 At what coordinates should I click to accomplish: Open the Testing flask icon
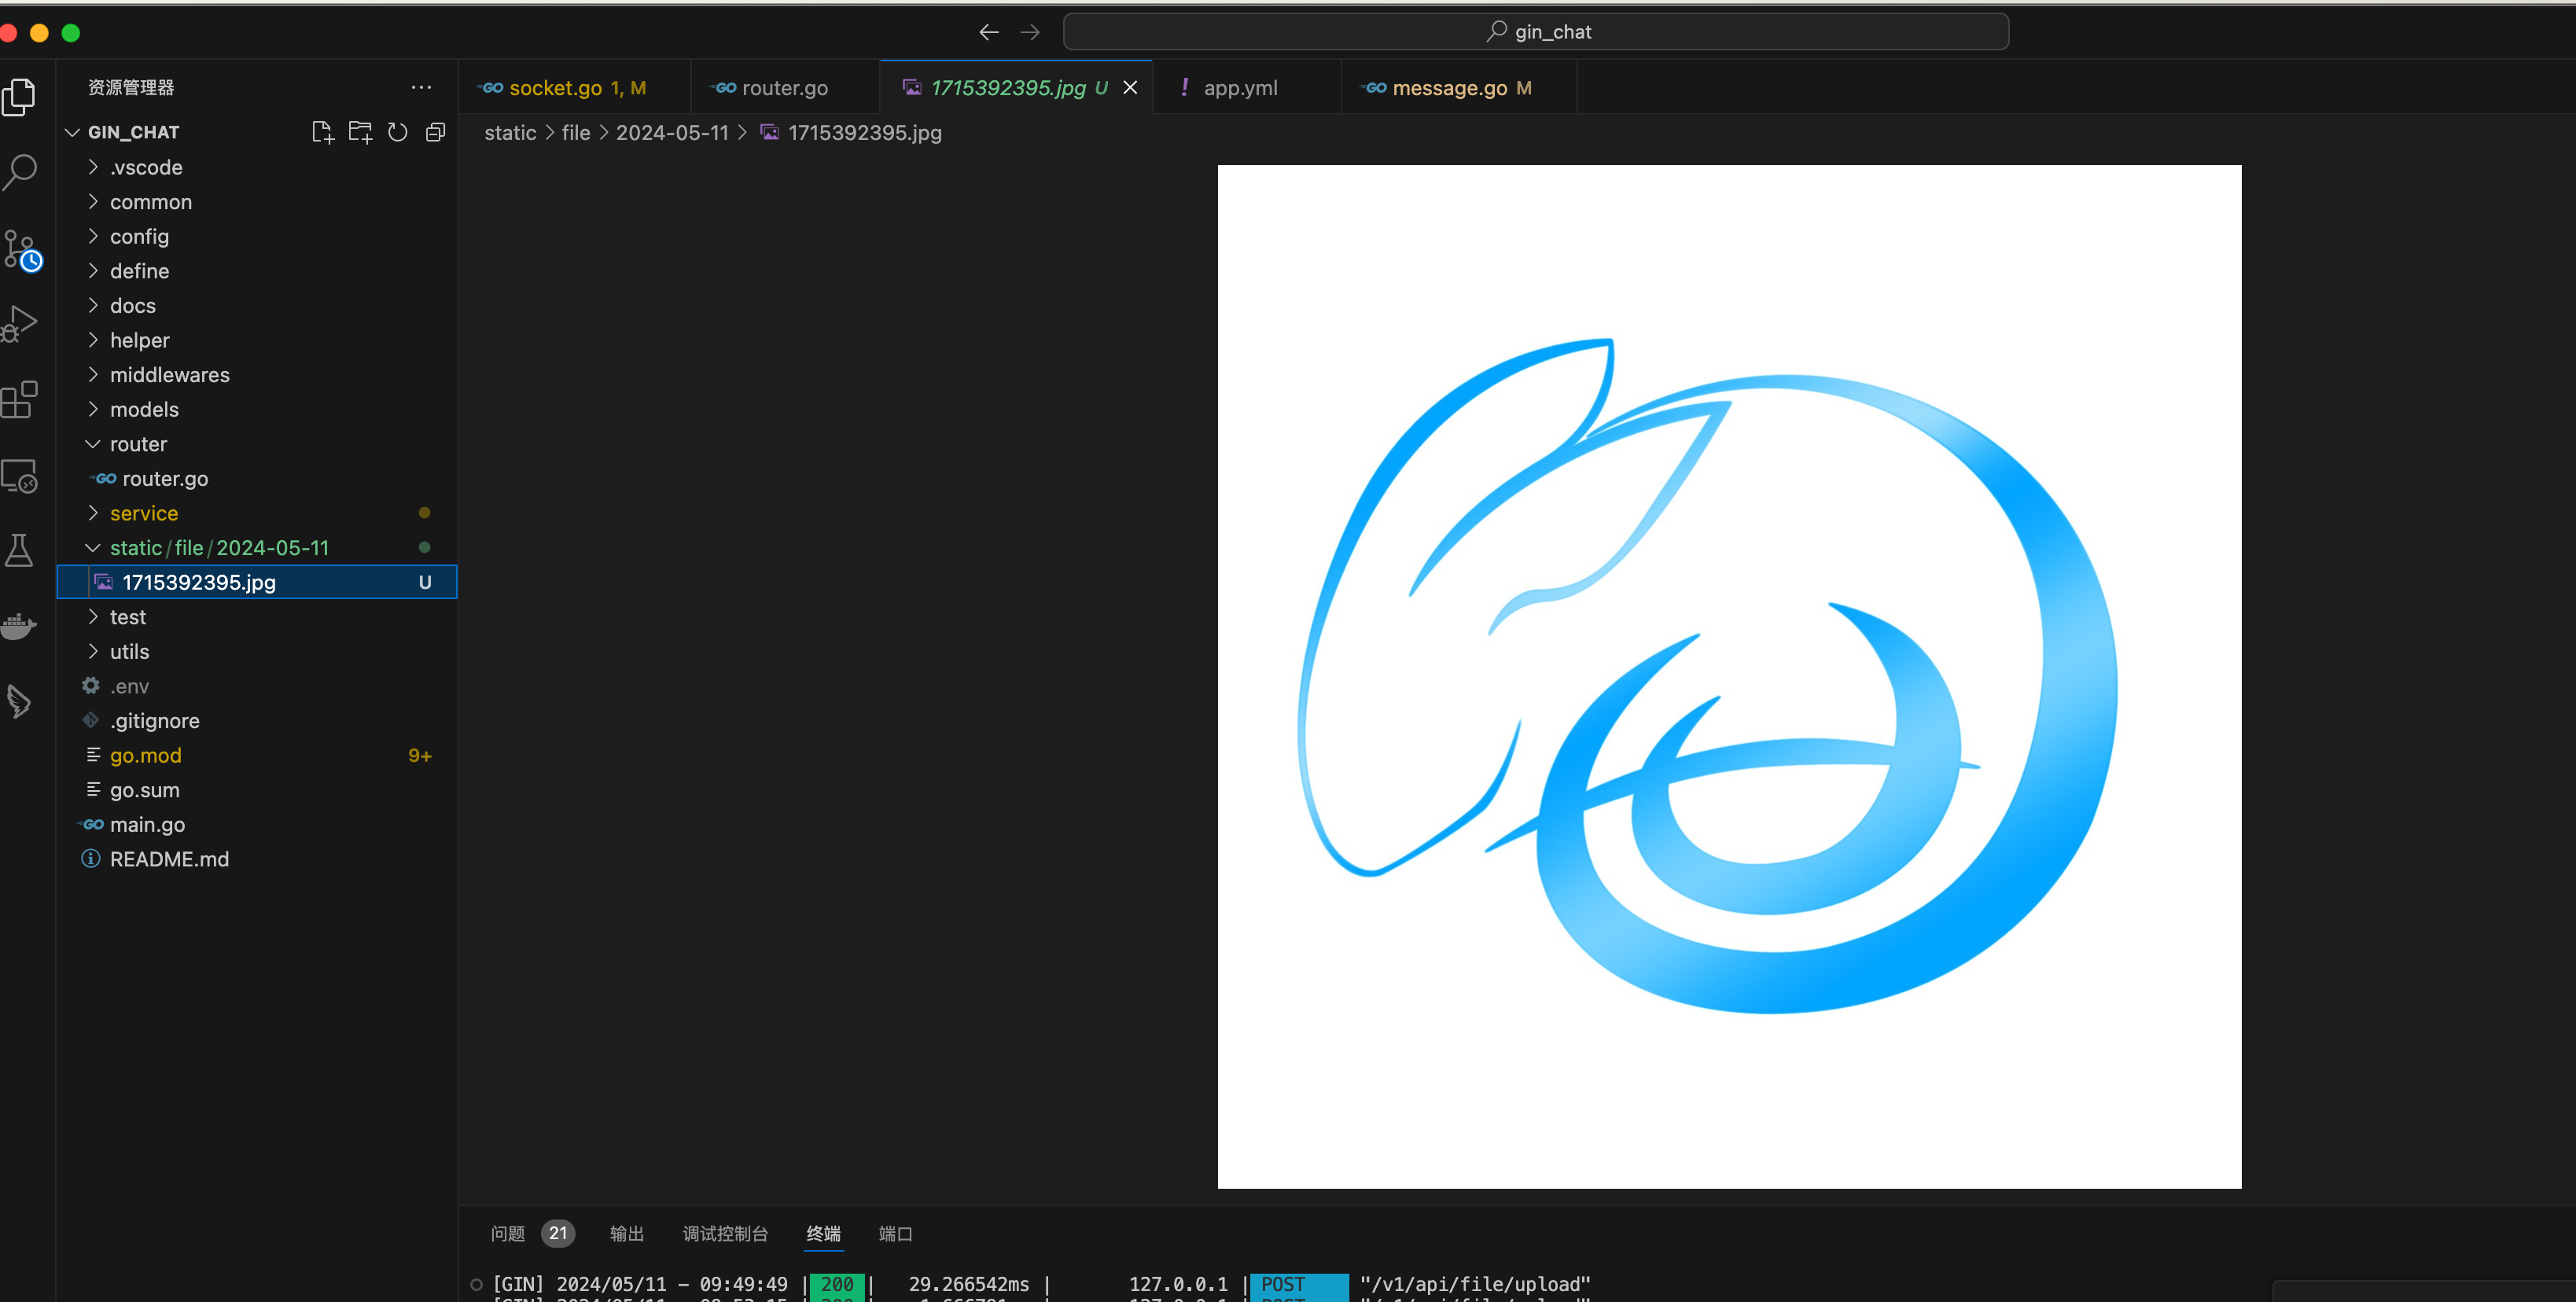(19, 550)
